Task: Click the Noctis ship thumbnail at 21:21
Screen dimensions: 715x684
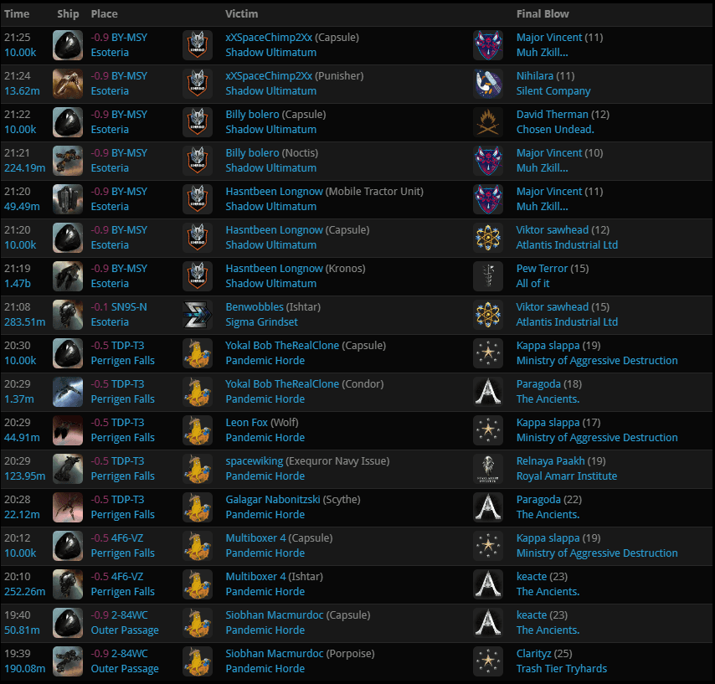Action: pyautogui.click(x=68, y=161)
